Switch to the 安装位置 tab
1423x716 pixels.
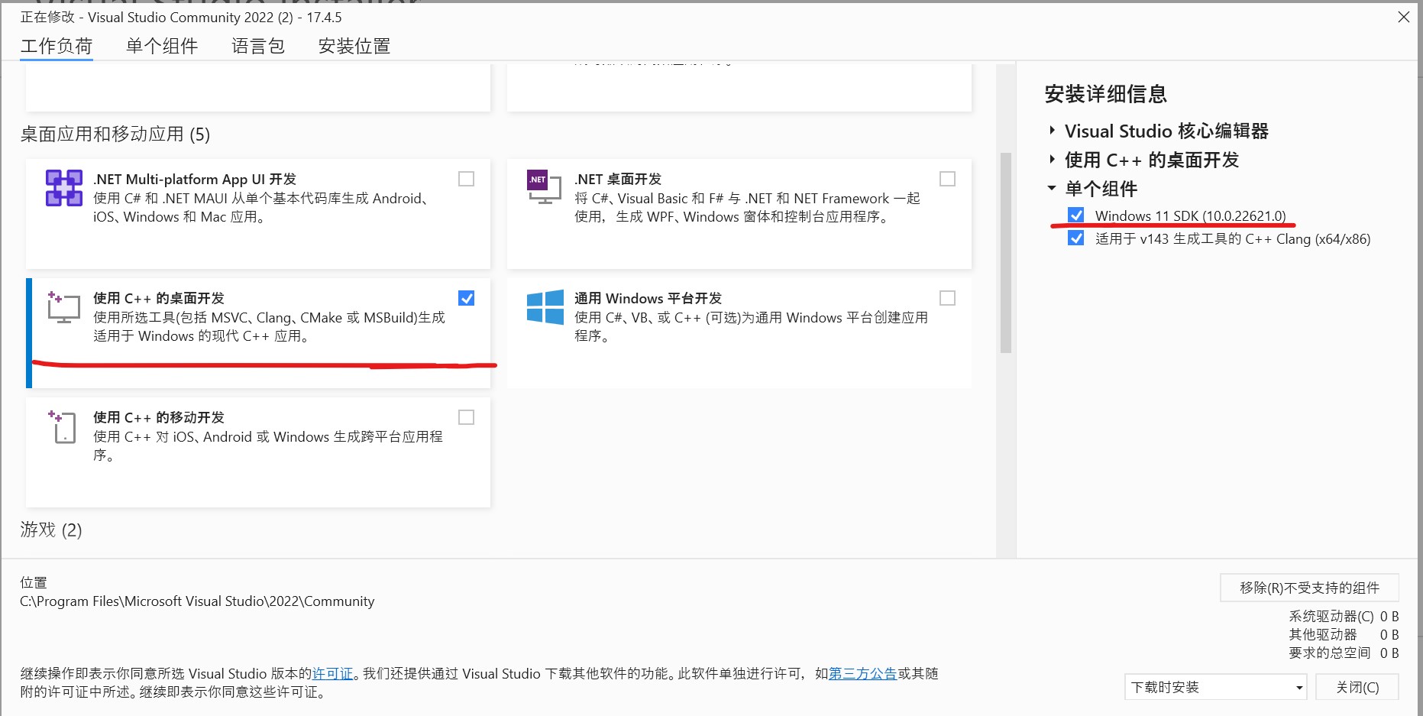point(354,46)
